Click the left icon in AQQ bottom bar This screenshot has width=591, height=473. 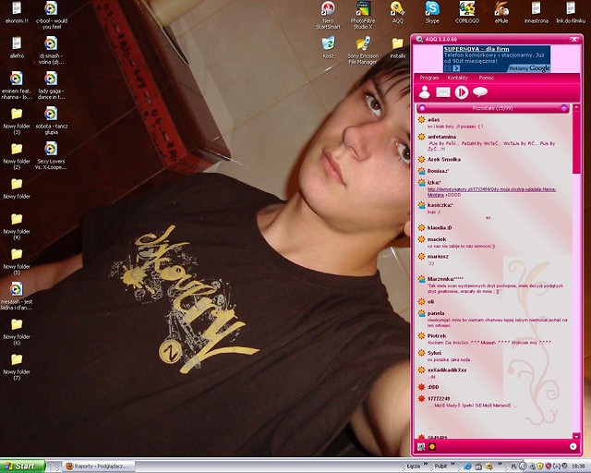pos(421,447)
